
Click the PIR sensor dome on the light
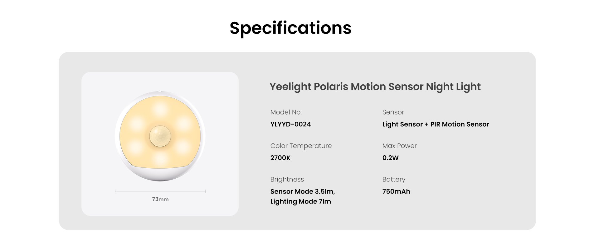(160, 136)
